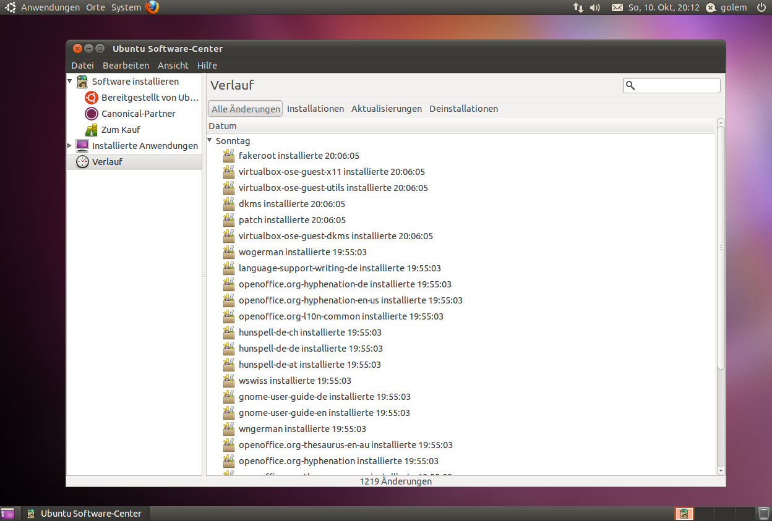Image resolution: width=772 pixels, height=521 pixels.
Task: Open the mail indicator envelope in the panel
Action: coord(617,7)
